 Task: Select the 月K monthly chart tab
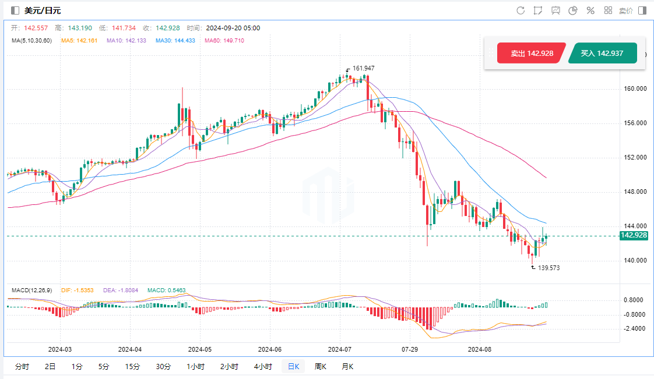347,367
